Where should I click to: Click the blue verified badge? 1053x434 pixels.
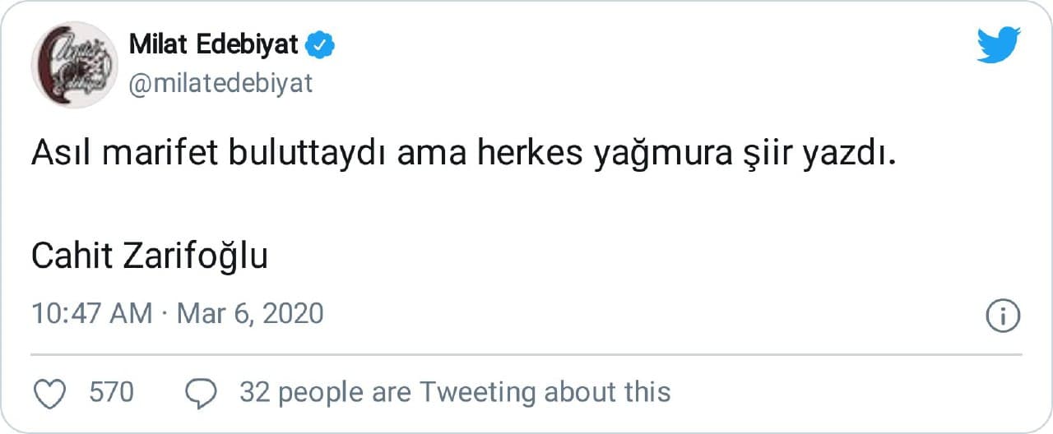pos(320,45)
